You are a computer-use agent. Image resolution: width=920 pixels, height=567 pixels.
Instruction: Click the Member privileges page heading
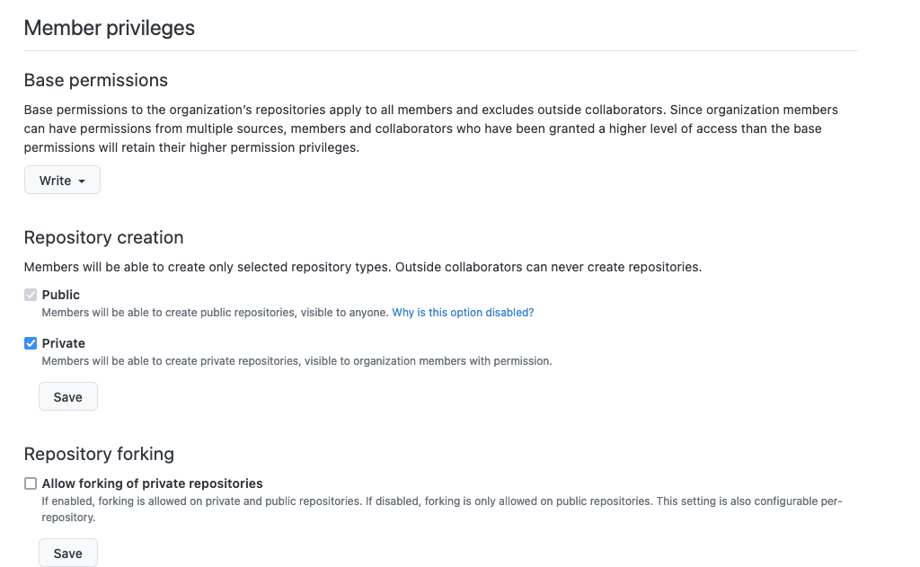click(110, 28)
